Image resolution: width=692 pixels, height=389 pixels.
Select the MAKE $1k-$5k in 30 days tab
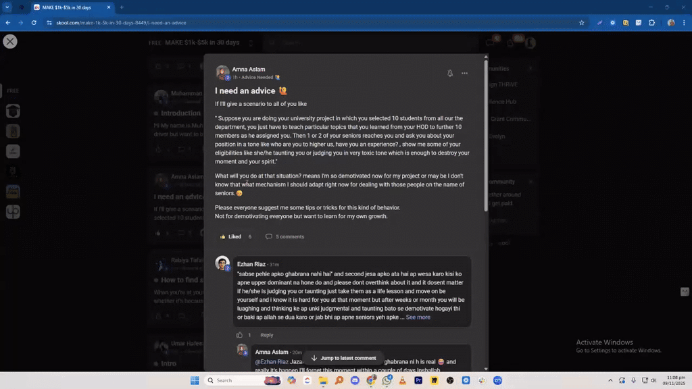click(67, 7)
